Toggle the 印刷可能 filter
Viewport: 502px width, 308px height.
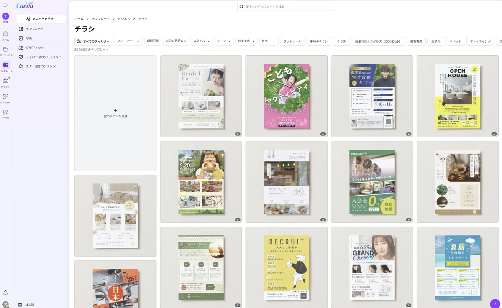(x=153, y=41)
